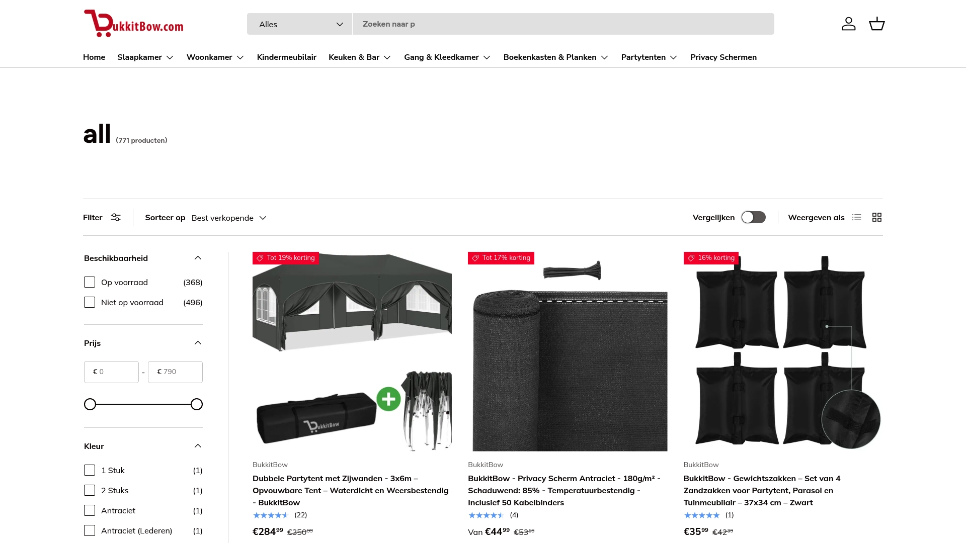Open the Filter sliders icon
966x543 pixels.
116,217
